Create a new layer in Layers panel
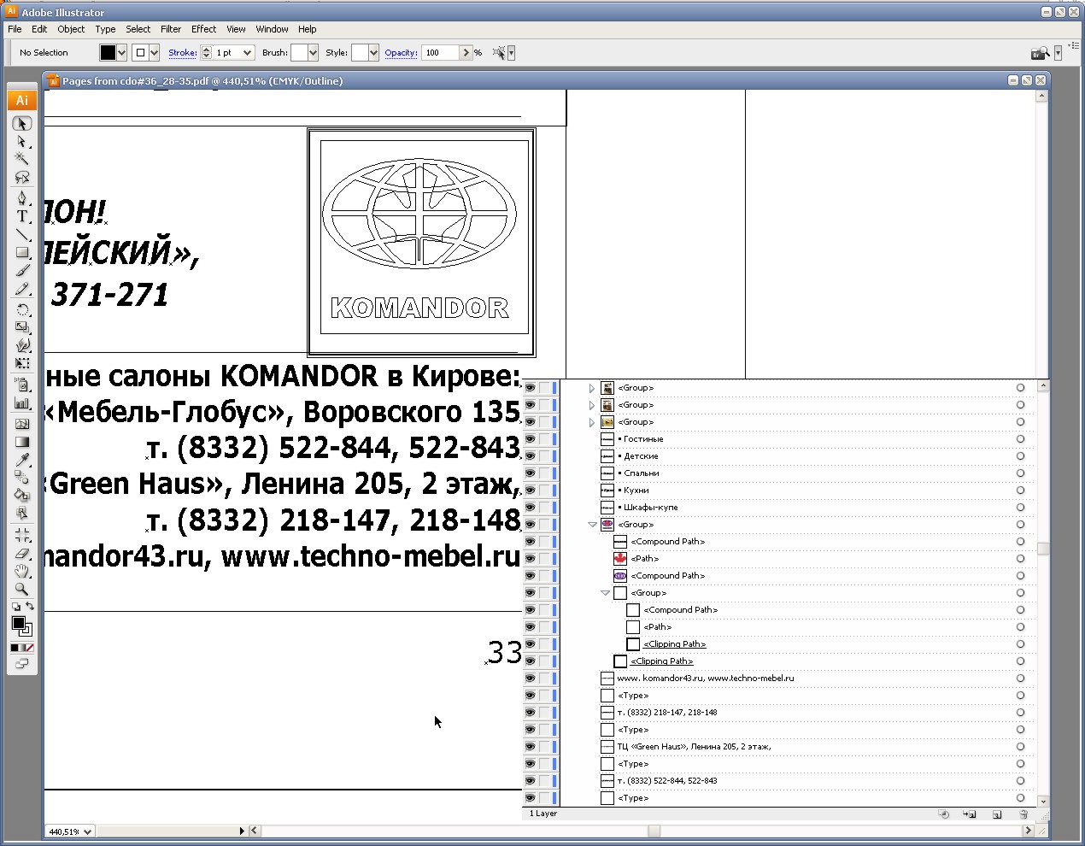This screenshot has height=846, width=1085. coord(997,814)
